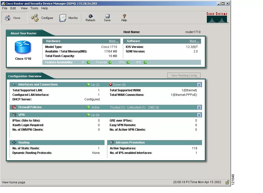Click the red Down (0) interfaces icon
263x193 pixels.
click(x=110, y=85)
